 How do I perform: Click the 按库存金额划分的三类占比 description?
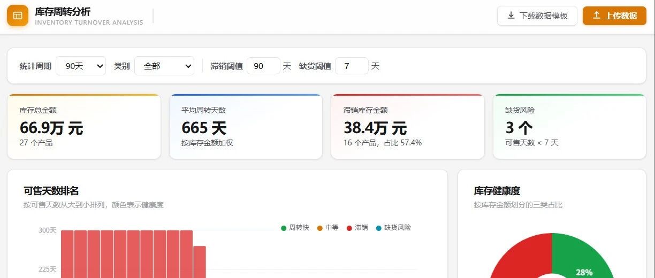tap(518, 205)
